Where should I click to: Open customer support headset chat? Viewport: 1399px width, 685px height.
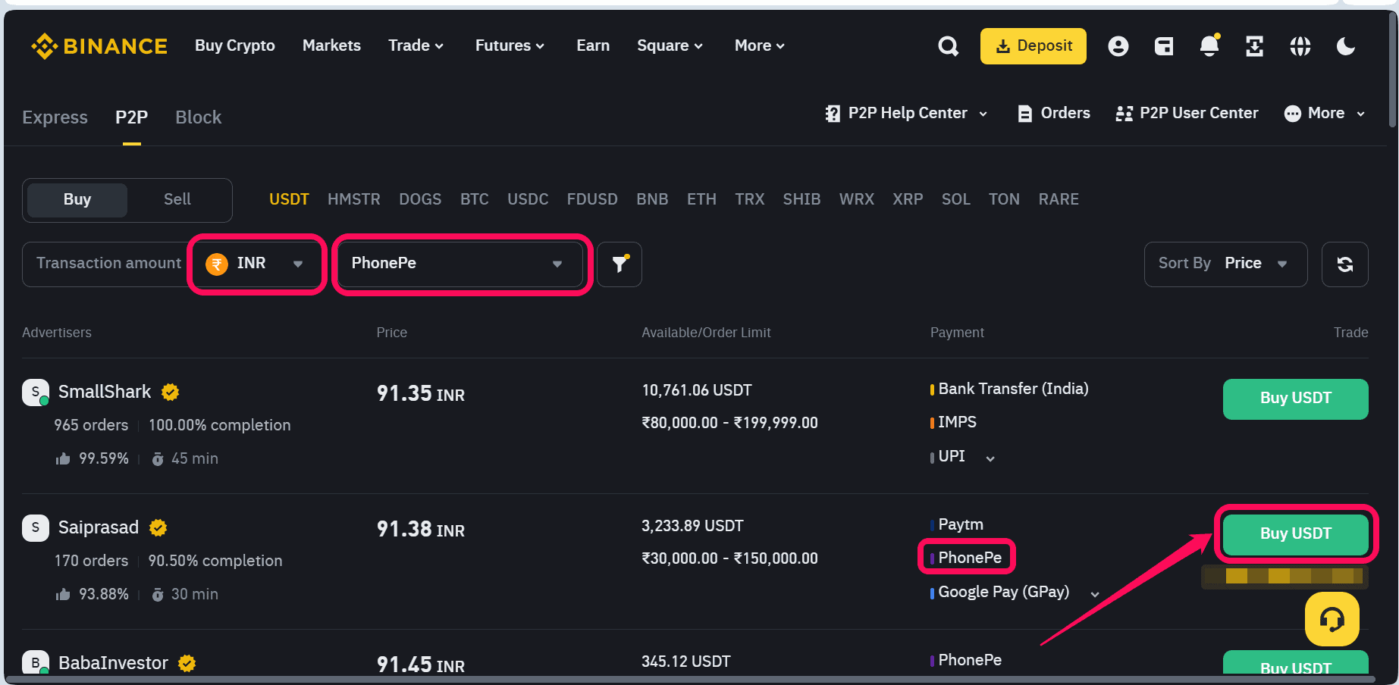[1332, 619]
